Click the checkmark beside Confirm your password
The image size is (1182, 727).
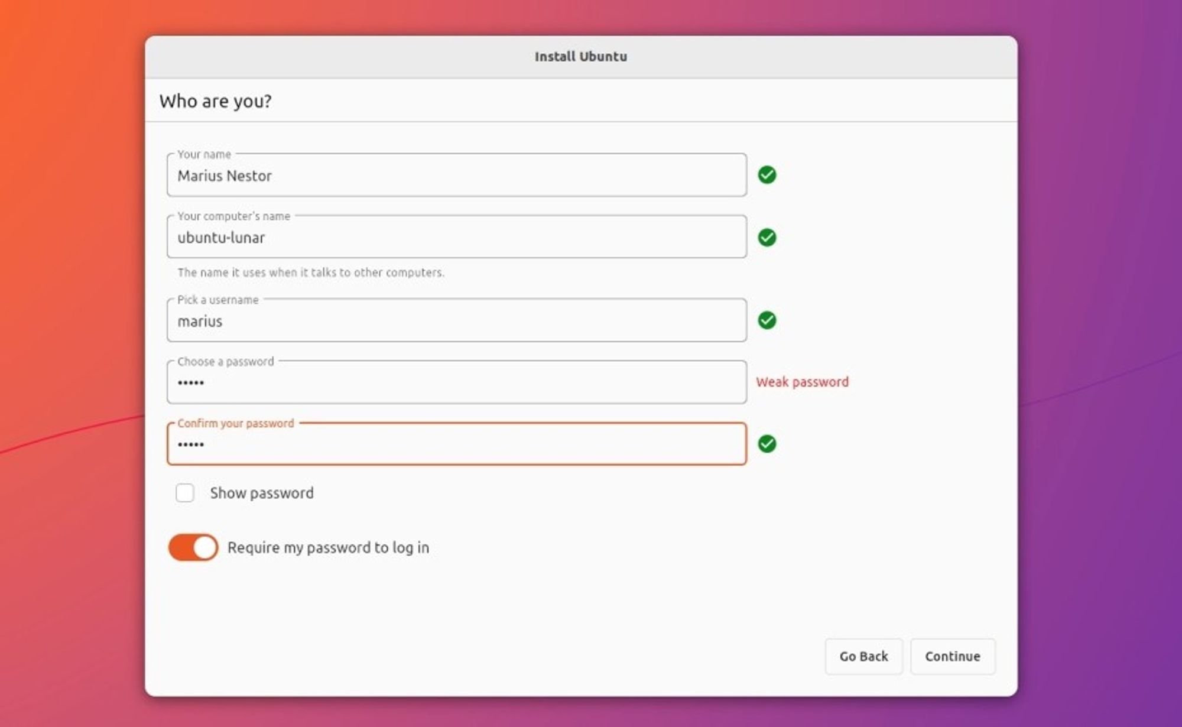tap(767, 445)
